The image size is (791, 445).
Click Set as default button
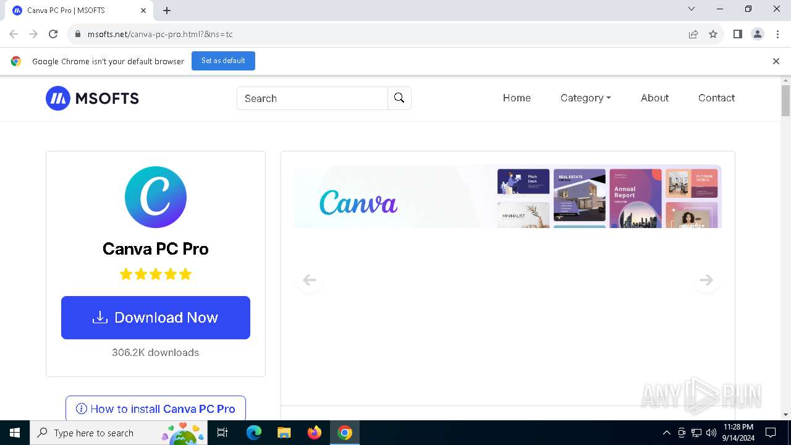point(223,61)
